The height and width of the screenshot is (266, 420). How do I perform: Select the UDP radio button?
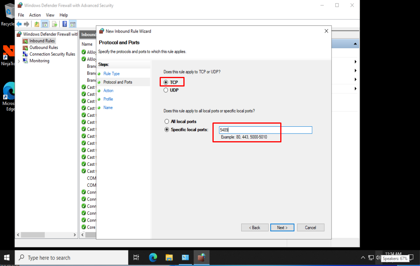pos(166,90)
